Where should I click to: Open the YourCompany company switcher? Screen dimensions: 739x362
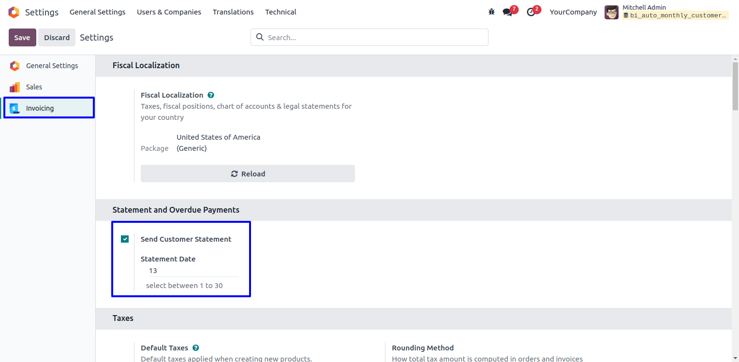[573, 12]
